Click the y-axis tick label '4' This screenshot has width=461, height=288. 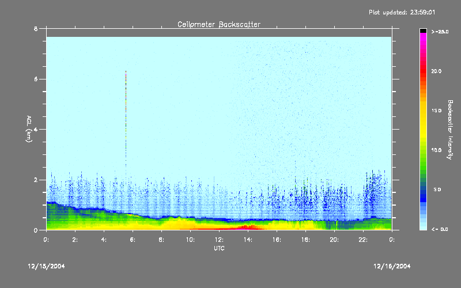(x=36, y=130)
